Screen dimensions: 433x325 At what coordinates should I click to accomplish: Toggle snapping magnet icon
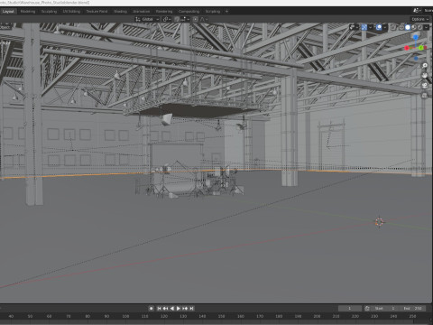tap(177, 19)
